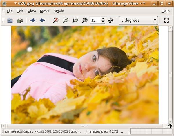Click the progress bar in the status bar

tap(151, 131)
